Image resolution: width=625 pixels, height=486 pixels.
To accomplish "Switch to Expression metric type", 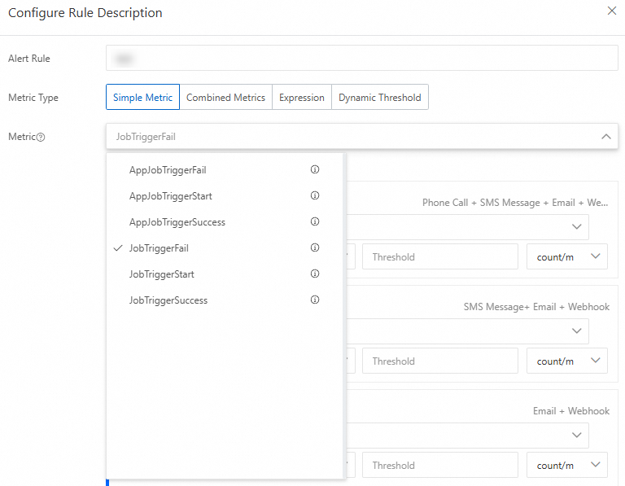I will point(301,98).
